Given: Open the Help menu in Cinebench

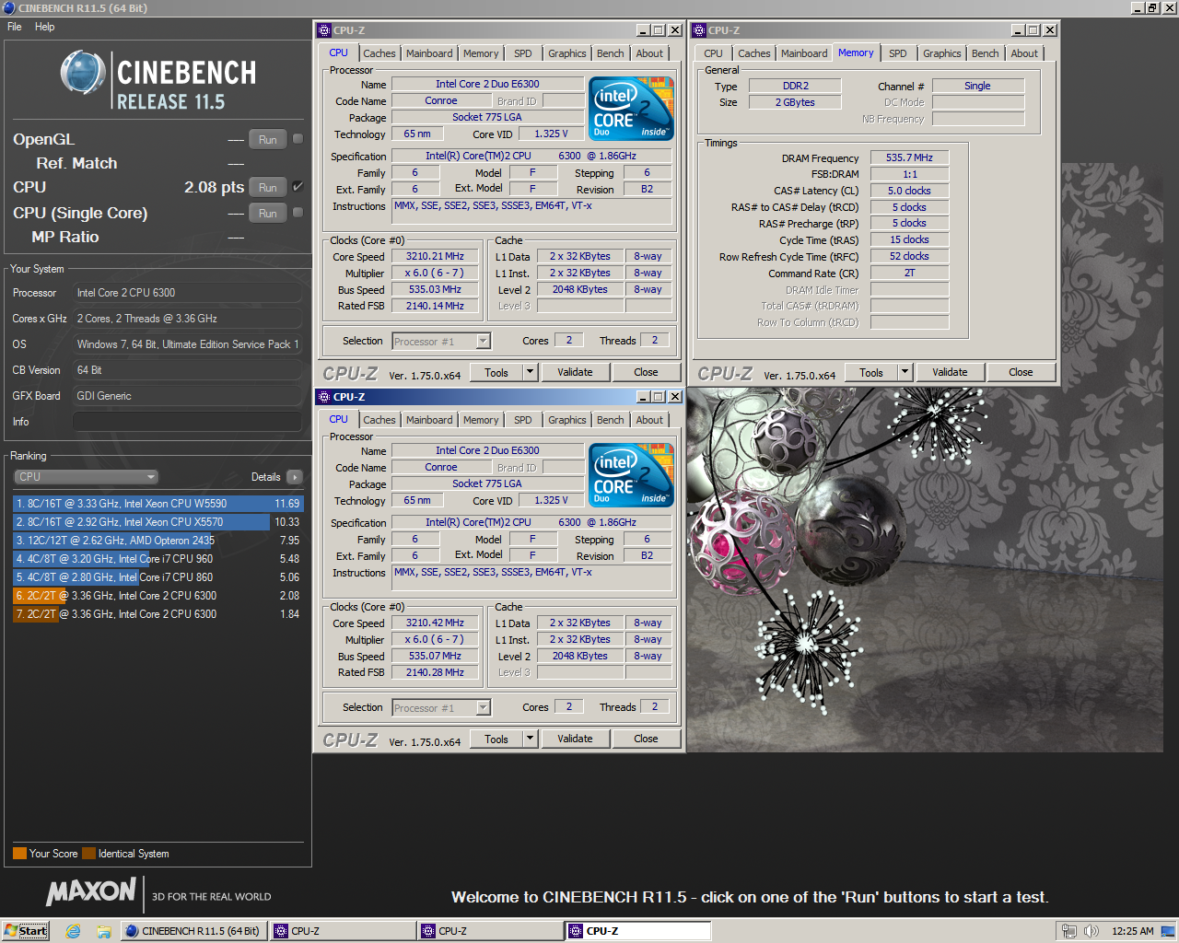Looking at the screenshot, I should tap(44, 27).
